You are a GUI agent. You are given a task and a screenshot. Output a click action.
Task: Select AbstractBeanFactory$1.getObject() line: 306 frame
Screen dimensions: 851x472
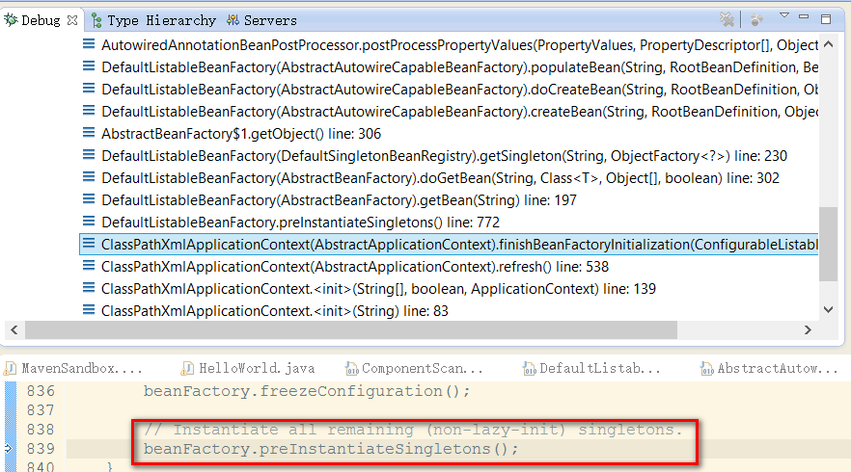[x=241, y=134]
